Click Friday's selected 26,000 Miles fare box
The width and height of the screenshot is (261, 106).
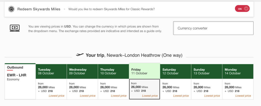coord(145,89)
